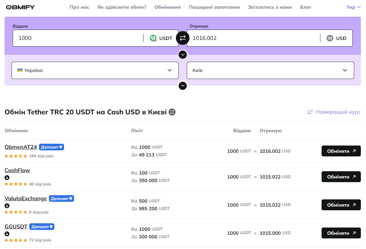The height and width of the screenshot is (249, 366).
Task: Open the Укр language selector
Action: click(x=354, y=7)
